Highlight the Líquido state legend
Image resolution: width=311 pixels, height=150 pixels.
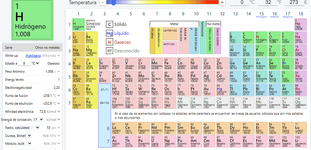(x=117, y=33)
